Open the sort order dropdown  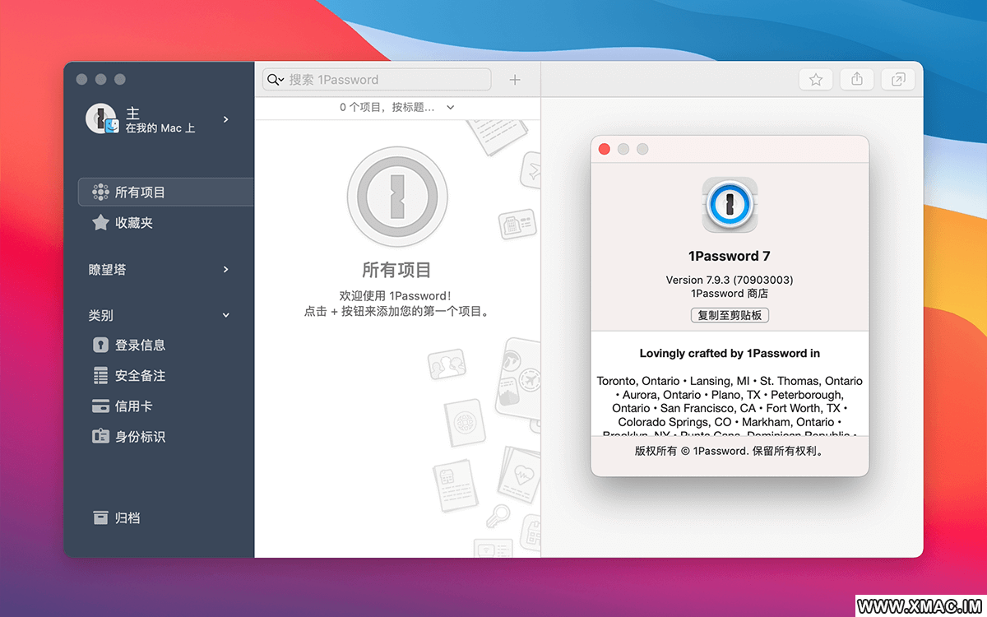pyautogui.click(x=450, y=108)
